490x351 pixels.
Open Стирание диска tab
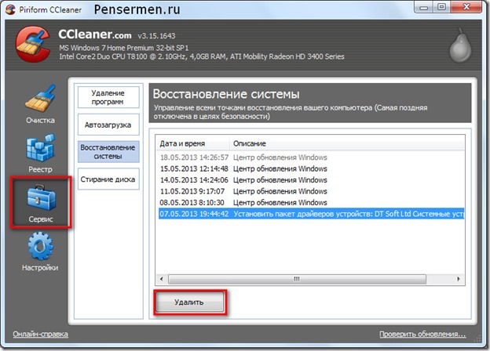108,179
